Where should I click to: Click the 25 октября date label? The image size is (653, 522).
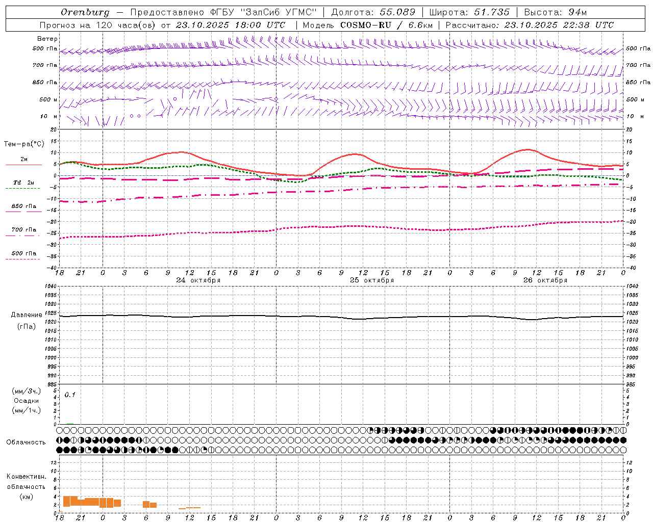pyautogui.click(x=372, y=280)
